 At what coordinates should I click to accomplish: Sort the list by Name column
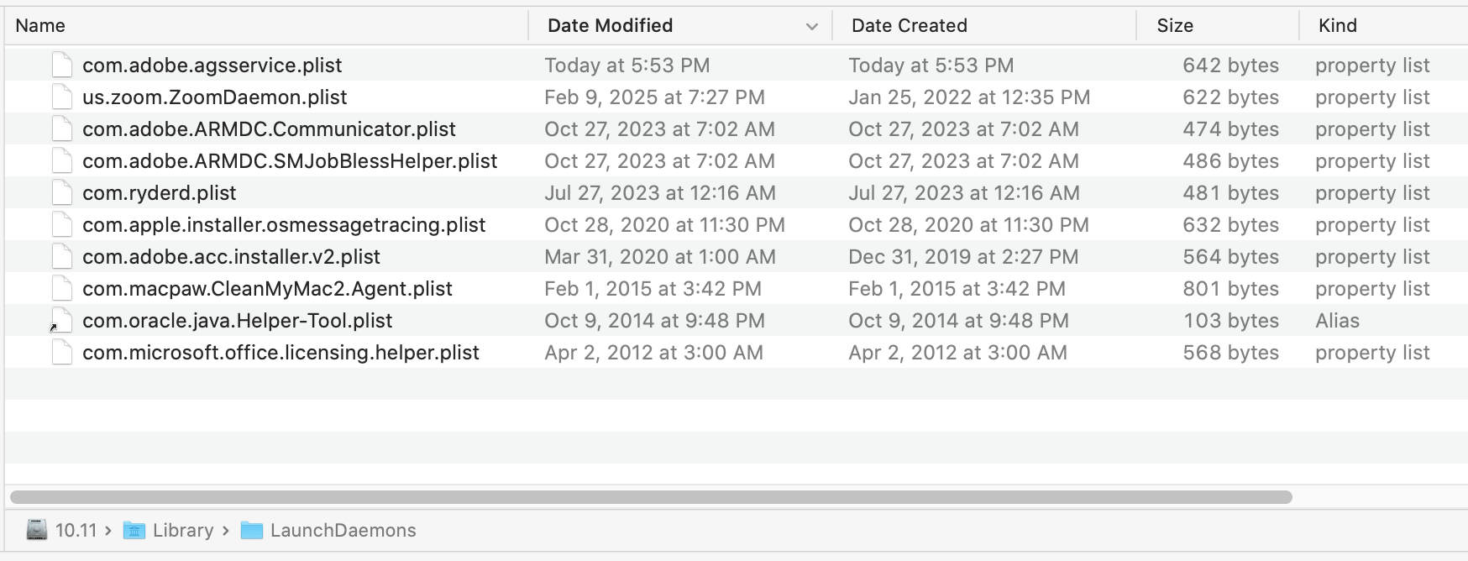[40, 26]
